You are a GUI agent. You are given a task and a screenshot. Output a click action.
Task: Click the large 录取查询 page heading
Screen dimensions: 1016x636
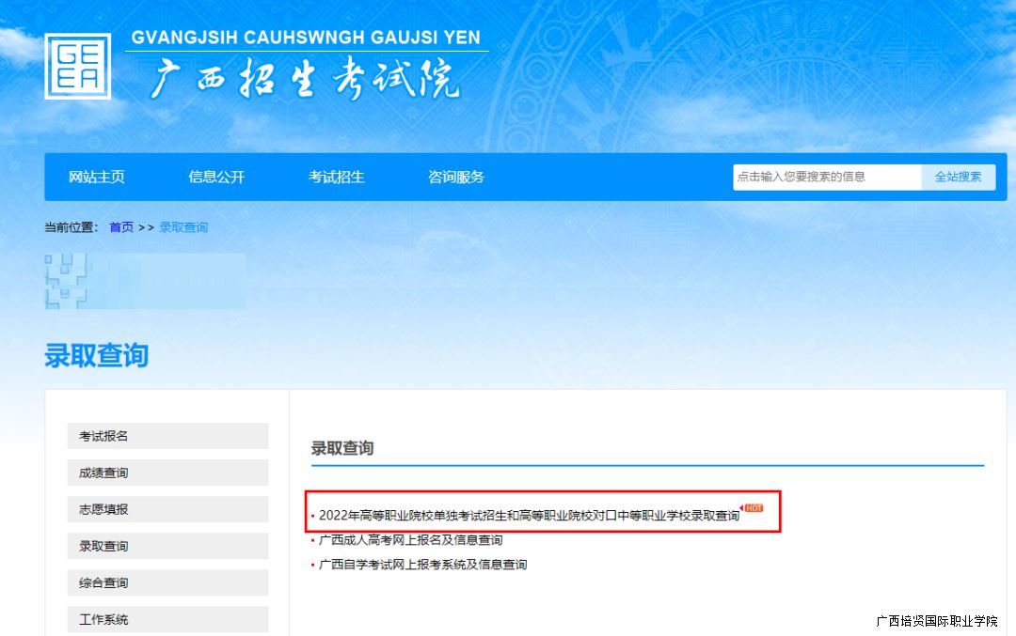pyautogui.click(x=97, y=355)
